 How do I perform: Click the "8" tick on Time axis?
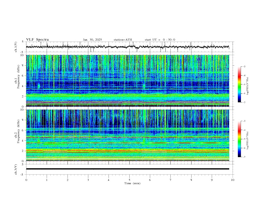[191, 180]
